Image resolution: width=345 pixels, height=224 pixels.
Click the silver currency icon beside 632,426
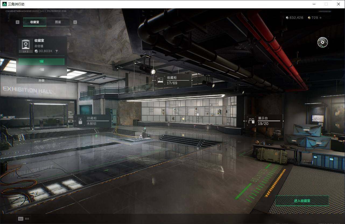(x=287, y=18)
